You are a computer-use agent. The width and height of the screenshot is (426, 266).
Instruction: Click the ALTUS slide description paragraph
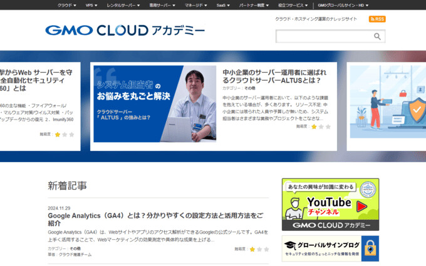[x=275, y=108]
